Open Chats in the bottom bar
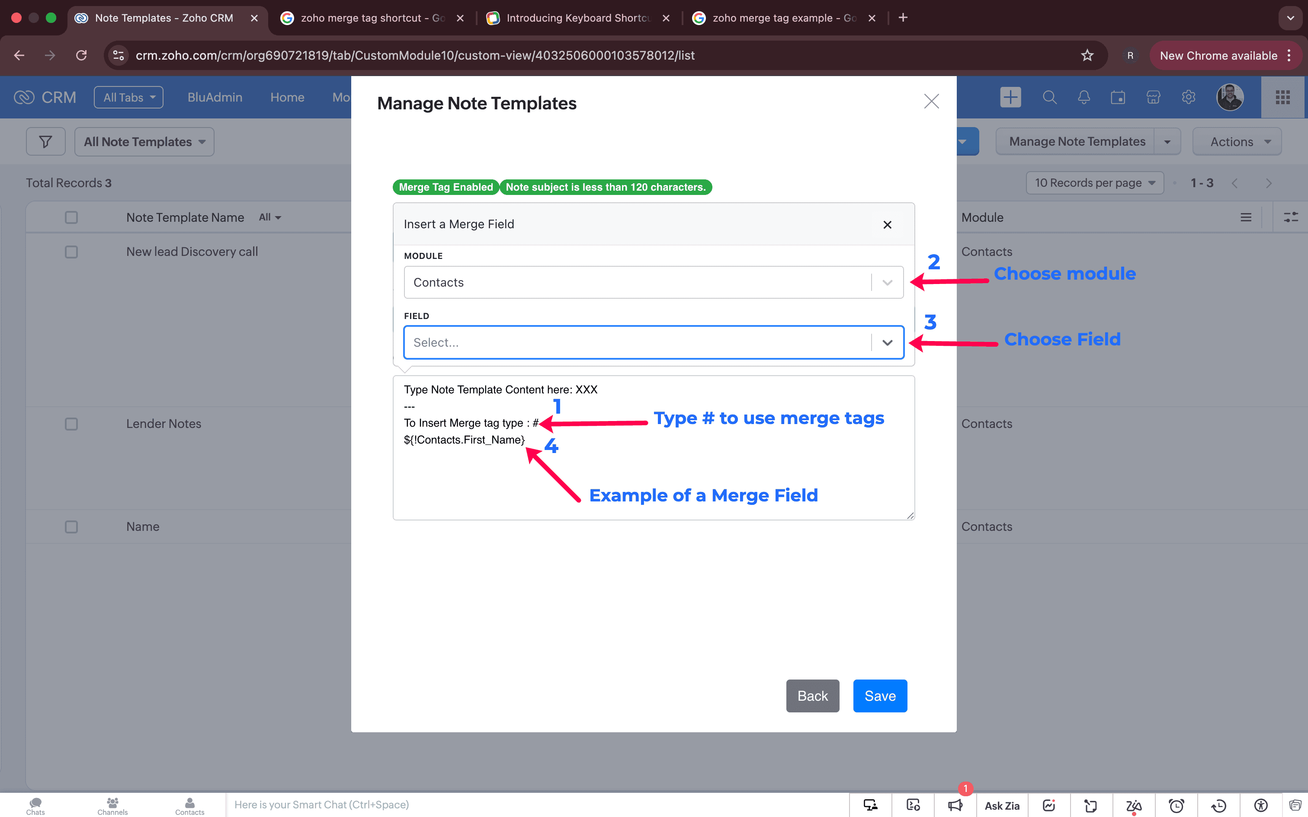This screenshot has width=1308, height=817. (x=35, y=806)
